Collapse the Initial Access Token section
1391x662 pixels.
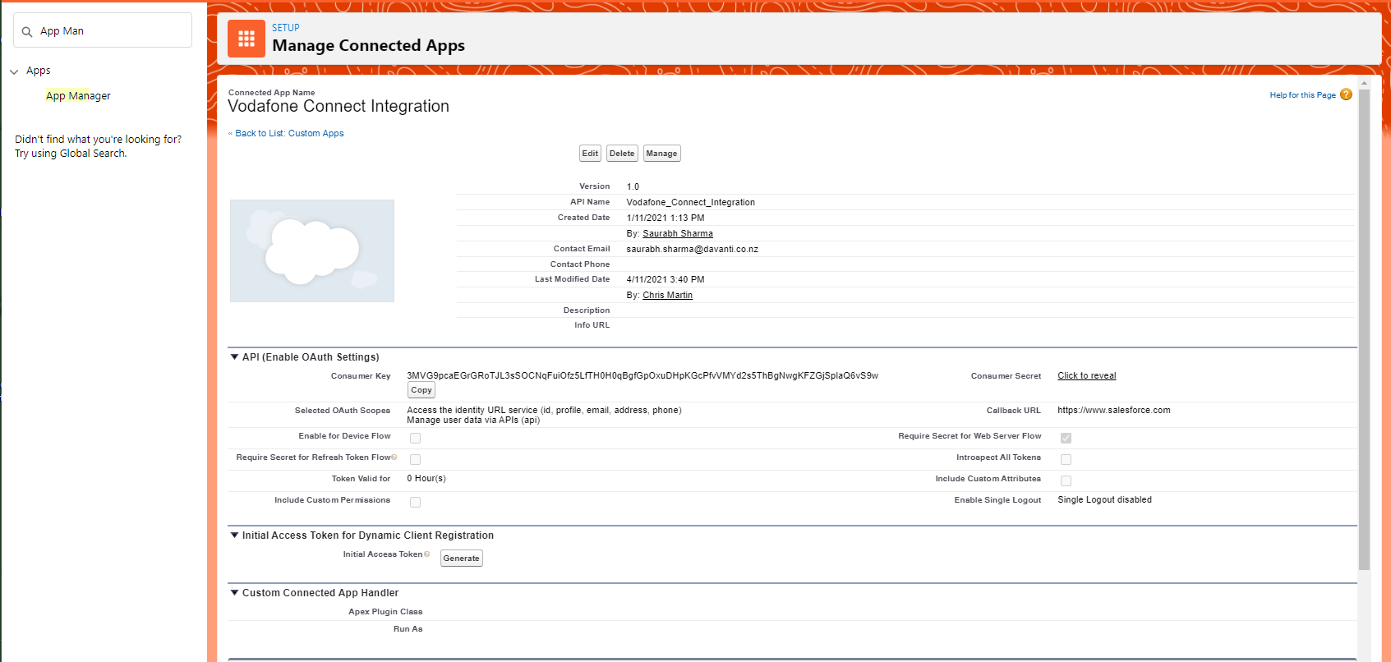point(234,536)
